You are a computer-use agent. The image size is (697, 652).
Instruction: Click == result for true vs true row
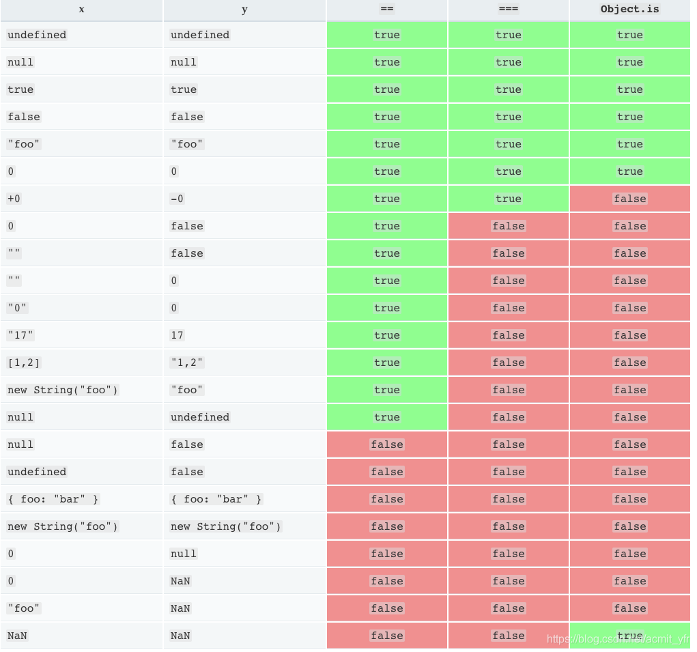pos(386,89)
